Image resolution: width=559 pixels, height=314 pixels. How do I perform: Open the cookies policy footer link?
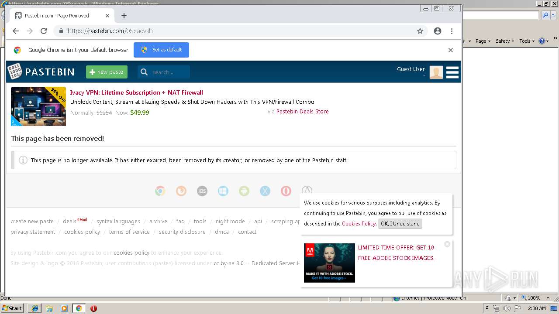point(82,232)
